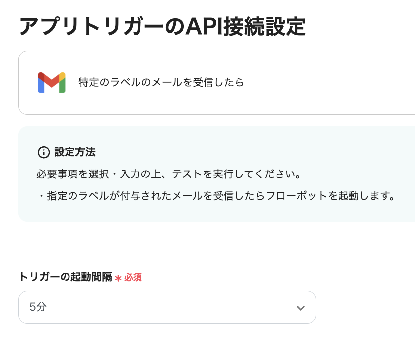Click the アプリトリガーのAPI接続設定 page heading
This screenshot has height=344, width=415.
[x=162, y=27]
